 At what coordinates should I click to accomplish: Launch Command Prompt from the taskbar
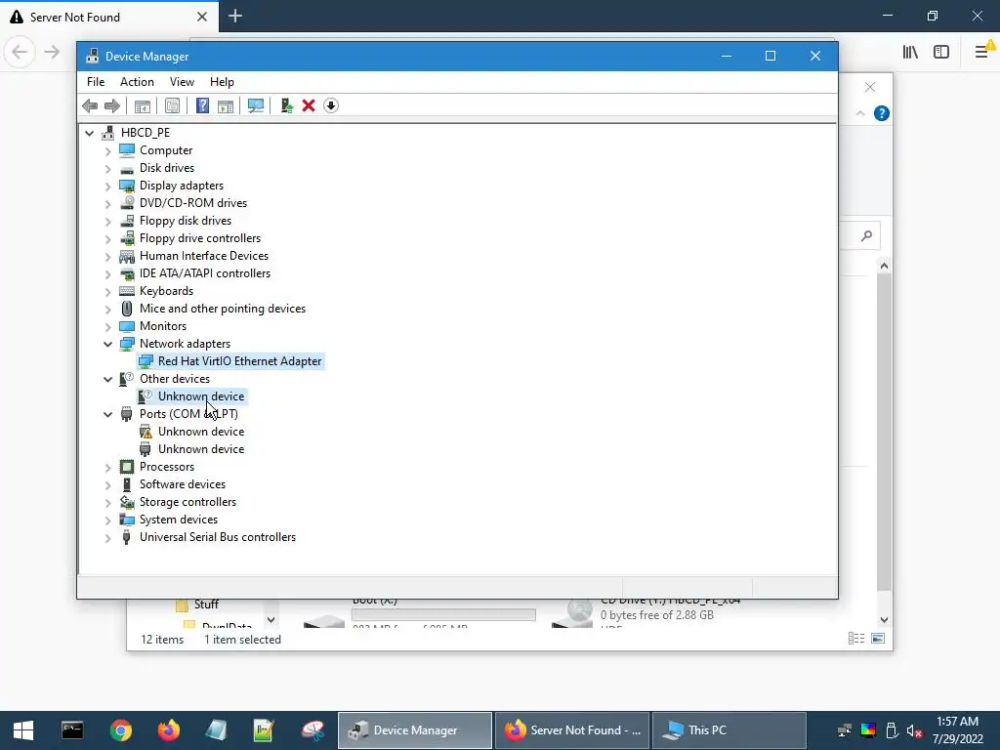click(x=72, y=730)
